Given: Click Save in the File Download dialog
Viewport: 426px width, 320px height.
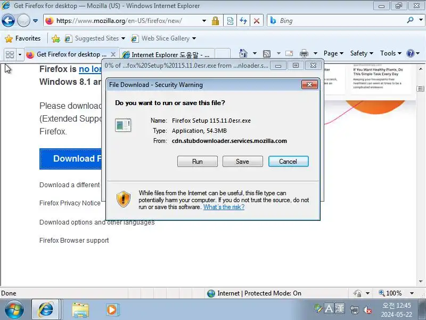Looking at the screenshot, I should tap(243, 162).
